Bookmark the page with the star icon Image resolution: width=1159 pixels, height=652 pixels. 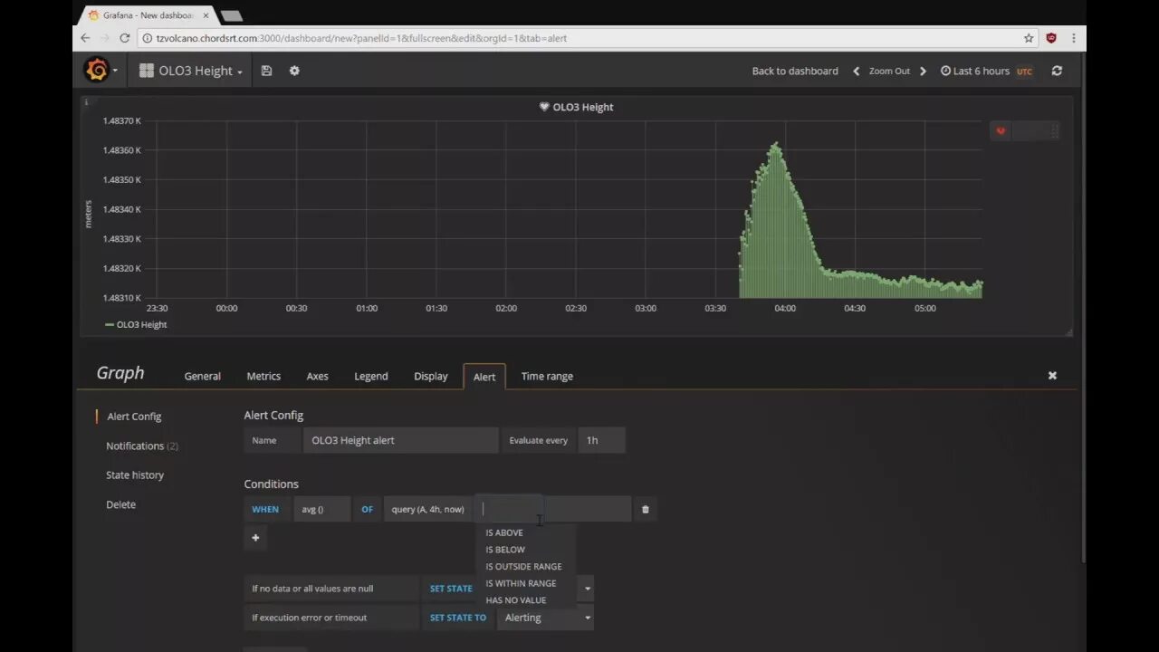(1029, 38)
